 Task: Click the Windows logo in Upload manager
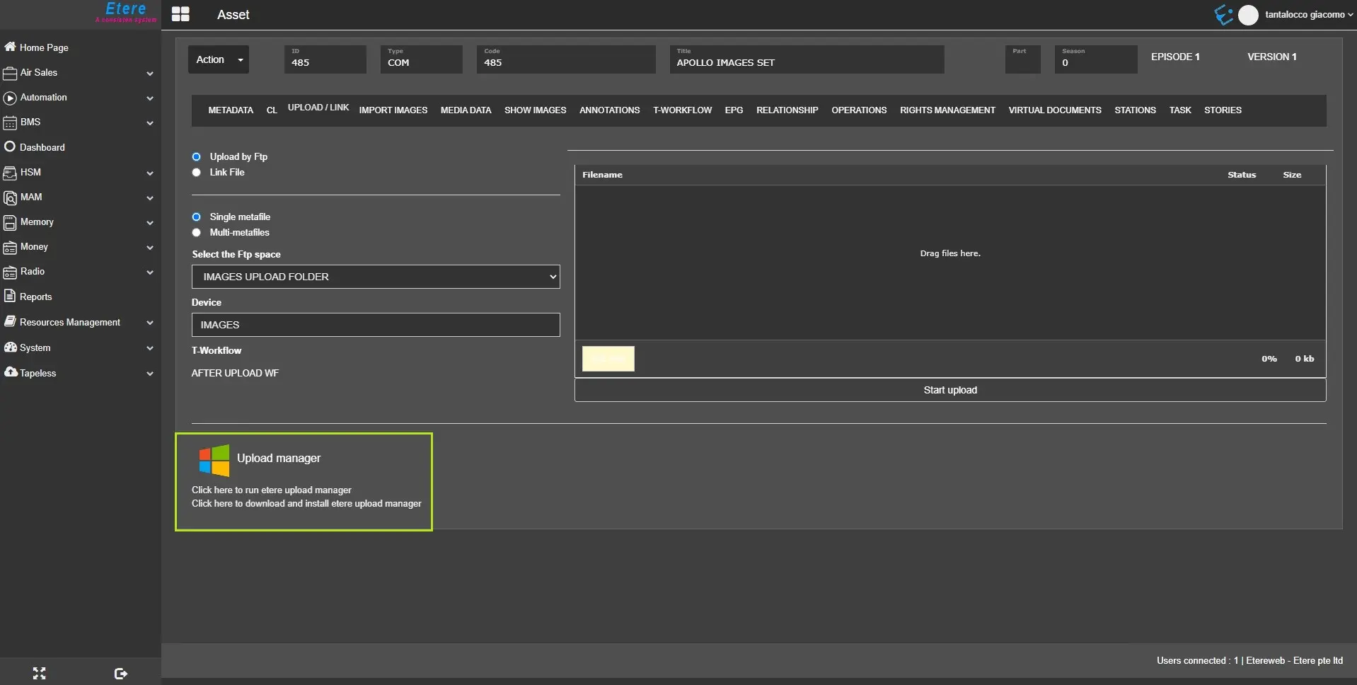click(x=214, y=460)
